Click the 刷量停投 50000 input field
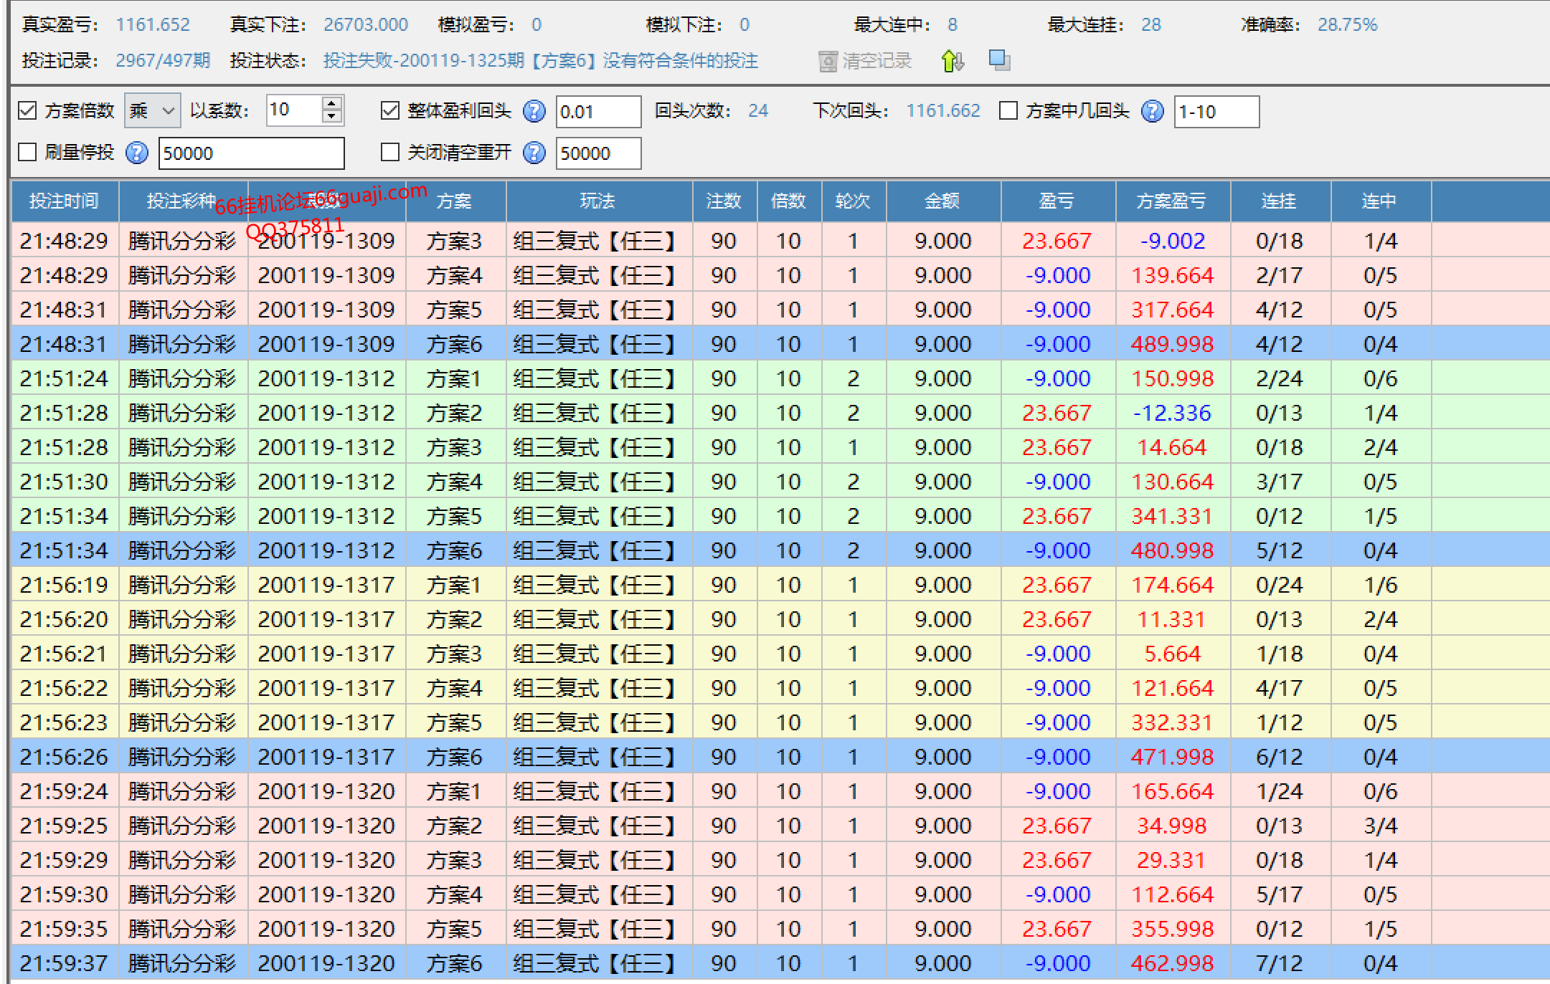The width and height of the screenshot is (1550, 984). click(251, 153)
